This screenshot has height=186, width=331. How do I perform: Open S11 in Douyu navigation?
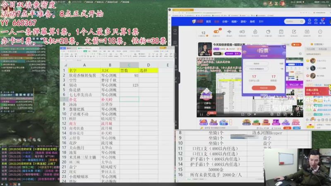[x=261, y=21]
